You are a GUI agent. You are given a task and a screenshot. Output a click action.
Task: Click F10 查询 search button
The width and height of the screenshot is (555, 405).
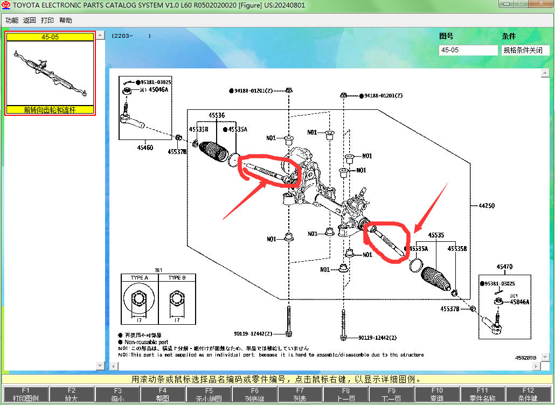(x=437, y=394)
